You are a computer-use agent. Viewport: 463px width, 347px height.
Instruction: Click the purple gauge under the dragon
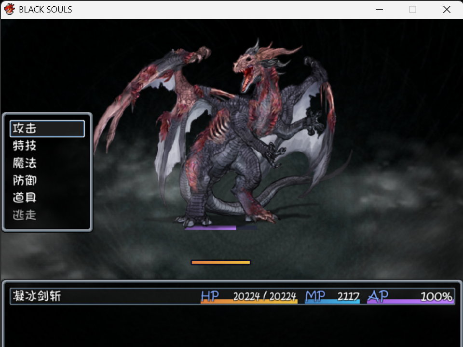point(221,228)
